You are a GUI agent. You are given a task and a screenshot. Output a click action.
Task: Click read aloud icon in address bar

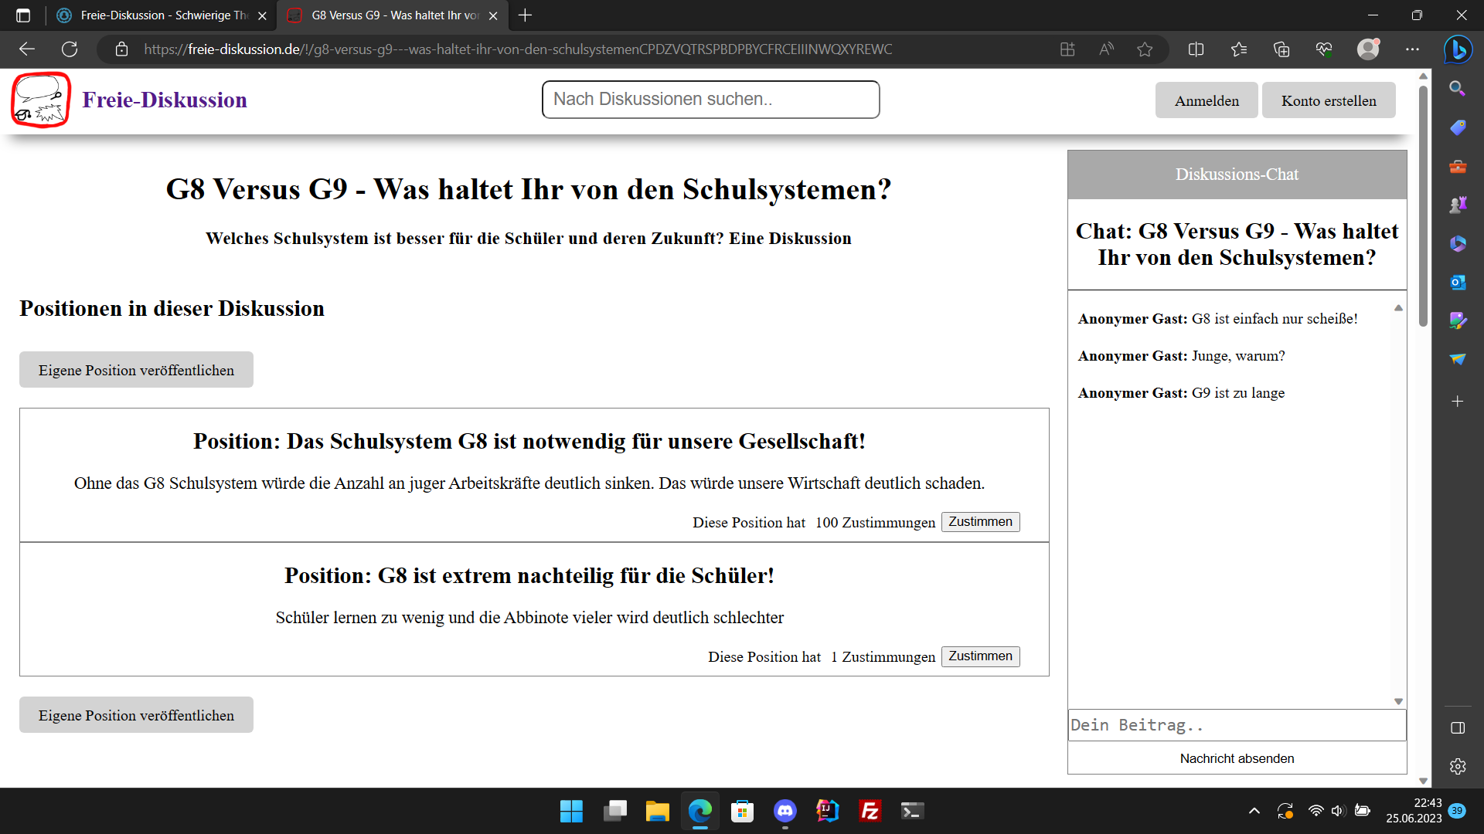coord(1107,49)
